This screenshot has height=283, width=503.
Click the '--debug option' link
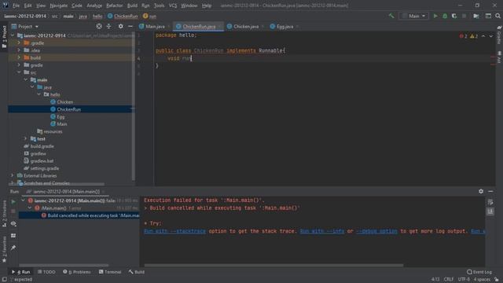[x=376, y=231]
